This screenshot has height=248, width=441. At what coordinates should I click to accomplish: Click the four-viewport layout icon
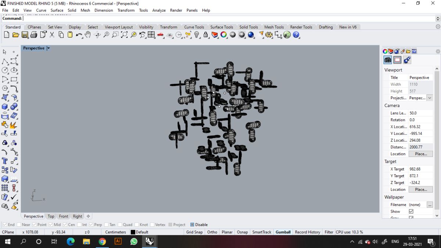[151, 35]
